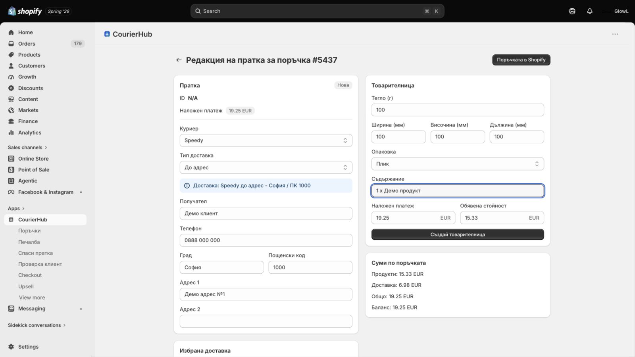Click the Facebook & Instagram meta icon
Viewport: 635px width, 357px height.
(11, 192)
